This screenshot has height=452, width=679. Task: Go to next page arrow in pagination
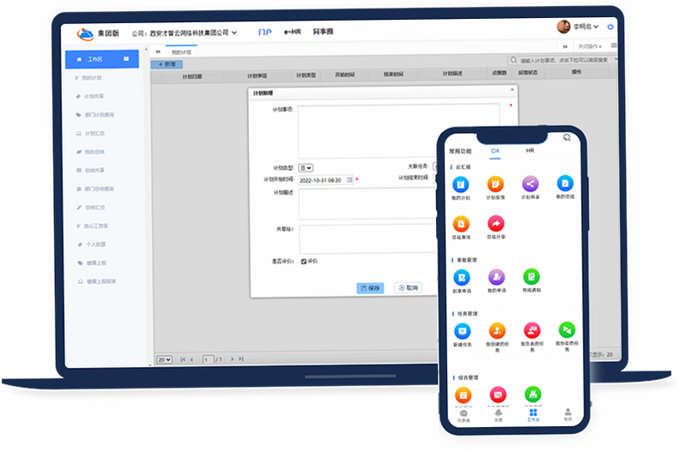(x=233, y=359)
